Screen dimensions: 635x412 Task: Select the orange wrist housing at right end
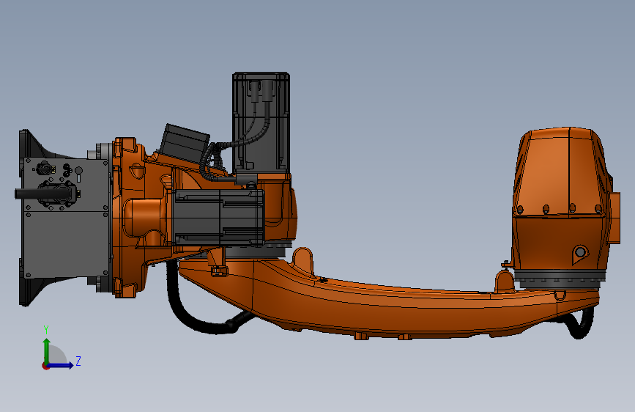[565, 199]
